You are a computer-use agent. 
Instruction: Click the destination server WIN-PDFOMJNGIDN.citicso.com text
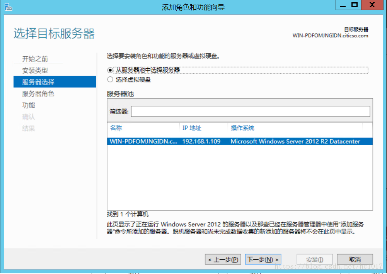click(330, 36)
